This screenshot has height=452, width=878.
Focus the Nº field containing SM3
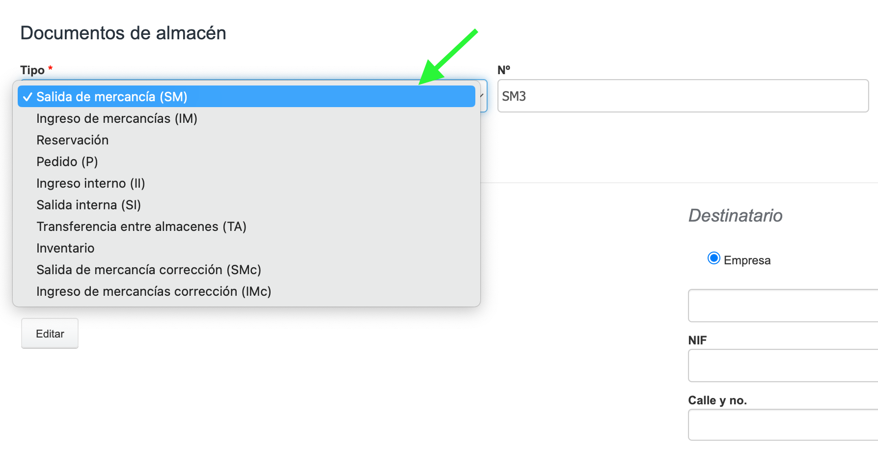[683, 96]
